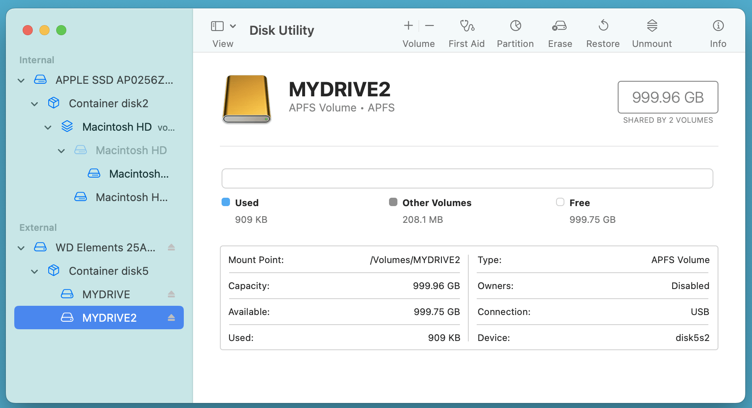Run First Aid on MYDRIVE2
Viewport: 752px width, 408px height.
pyautogui.click(x=467, y=31)
